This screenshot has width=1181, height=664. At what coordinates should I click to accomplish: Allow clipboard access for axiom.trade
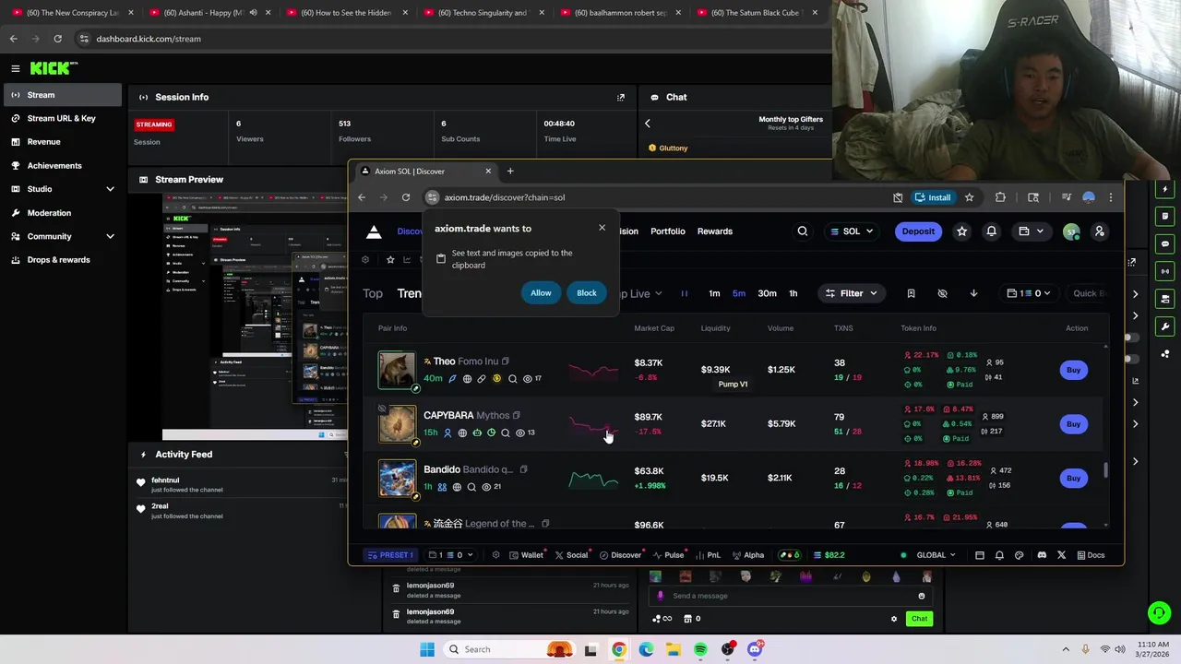[541, 293]
